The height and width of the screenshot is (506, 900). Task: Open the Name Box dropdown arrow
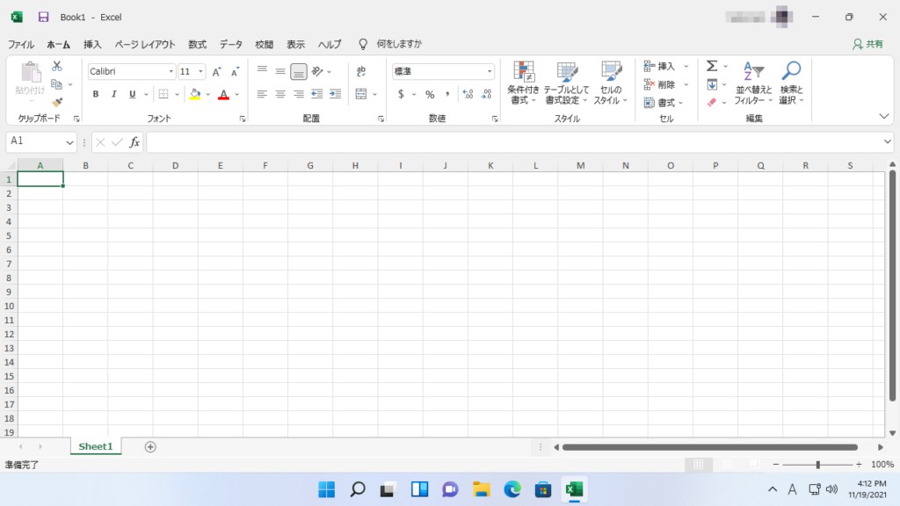[70, 142]
